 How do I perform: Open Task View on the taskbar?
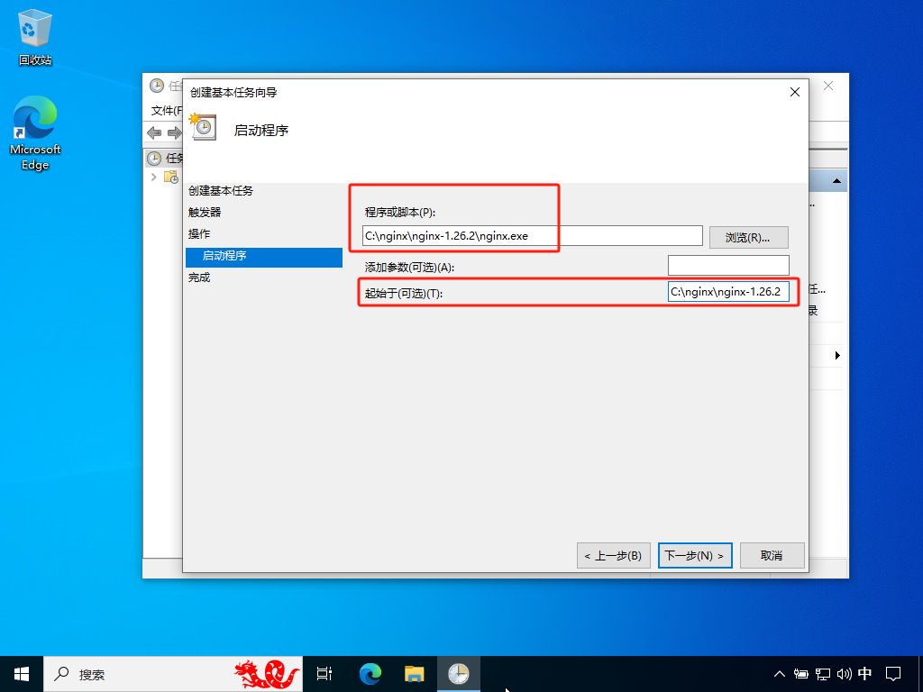(x=324, y=674)
